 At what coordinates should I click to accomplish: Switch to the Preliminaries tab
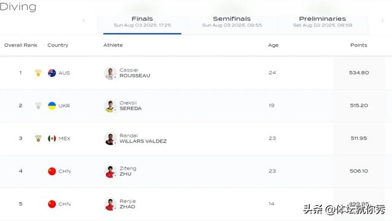[x=323, y=22]
